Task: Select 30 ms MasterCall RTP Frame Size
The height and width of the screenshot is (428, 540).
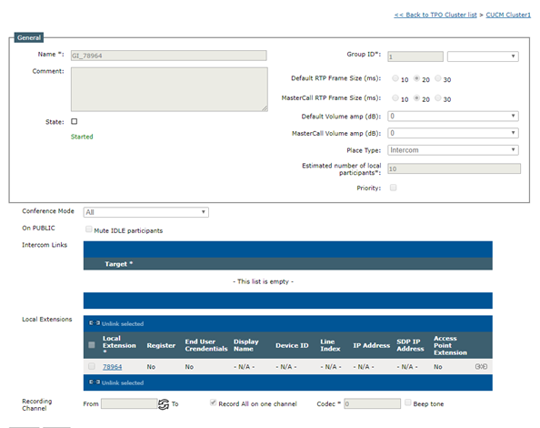Action: pyautogui.click(x=437, y=98)
